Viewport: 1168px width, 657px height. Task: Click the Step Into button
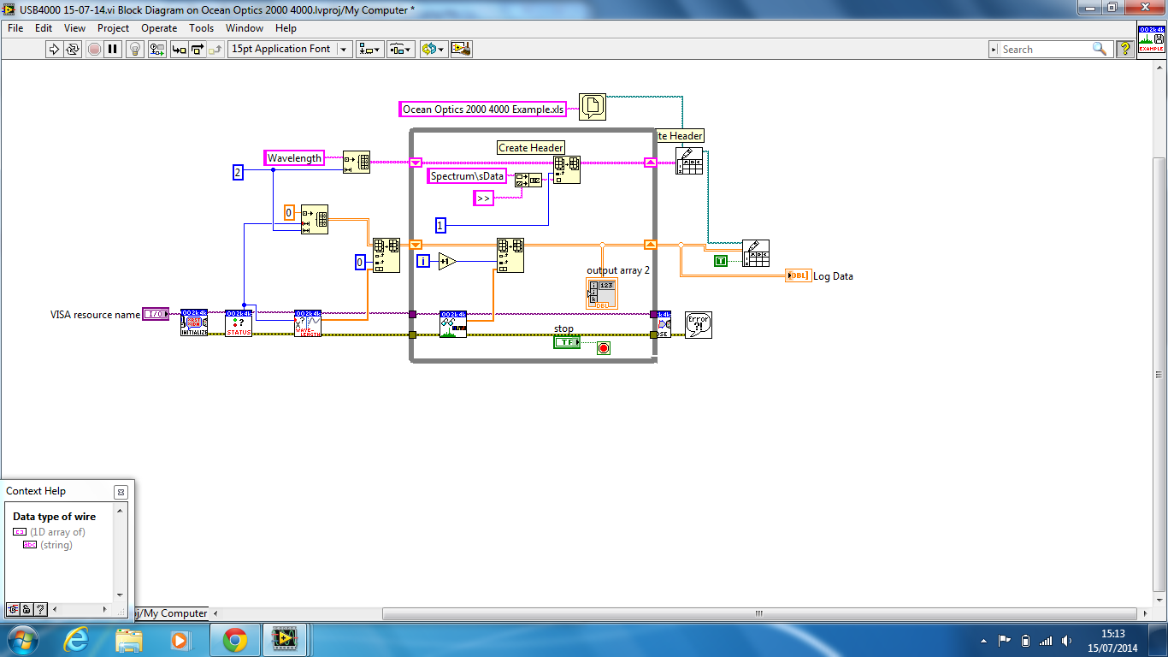[x=179, y=49]
